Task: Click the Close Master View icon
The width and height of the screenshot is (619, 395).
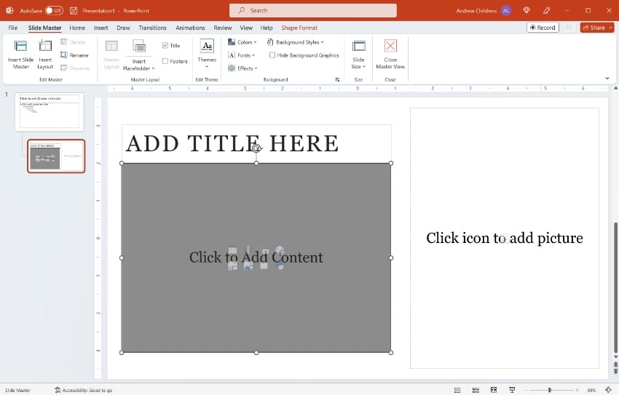Action: [390, 47]
